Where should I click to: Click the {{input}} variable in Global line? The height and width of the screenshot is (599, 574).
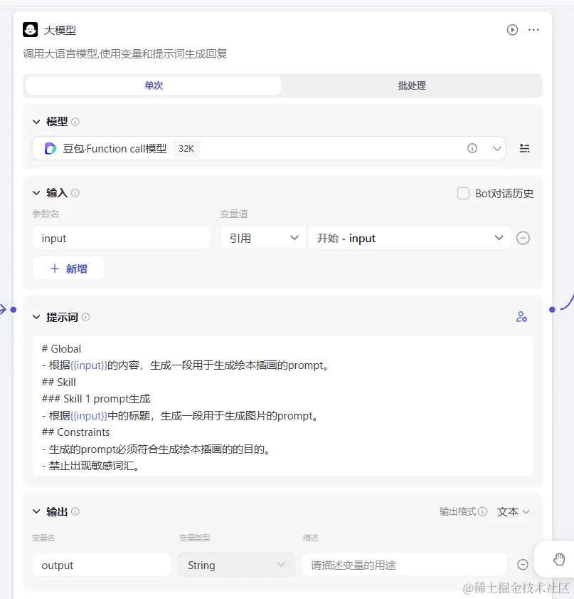[x=89, y=365]
